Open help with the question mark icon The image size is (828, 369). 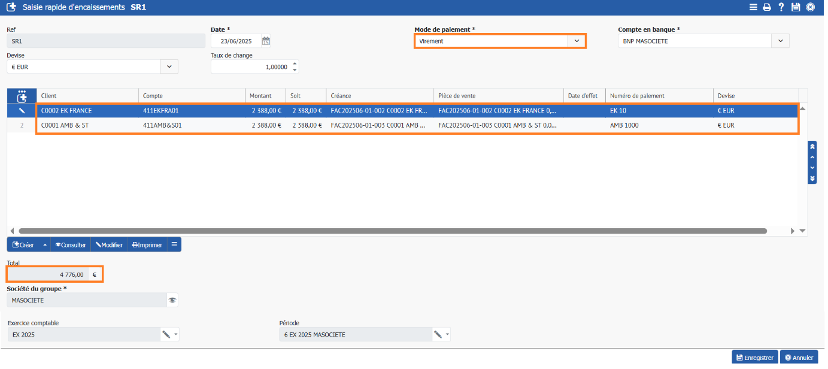[x=781, y=7]
